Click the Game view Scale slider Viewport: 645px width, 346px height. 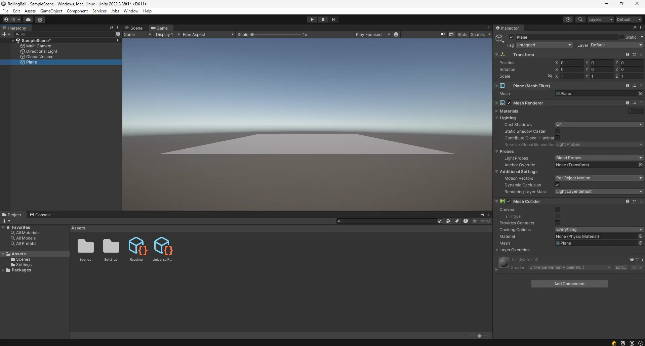pos(276,35)
